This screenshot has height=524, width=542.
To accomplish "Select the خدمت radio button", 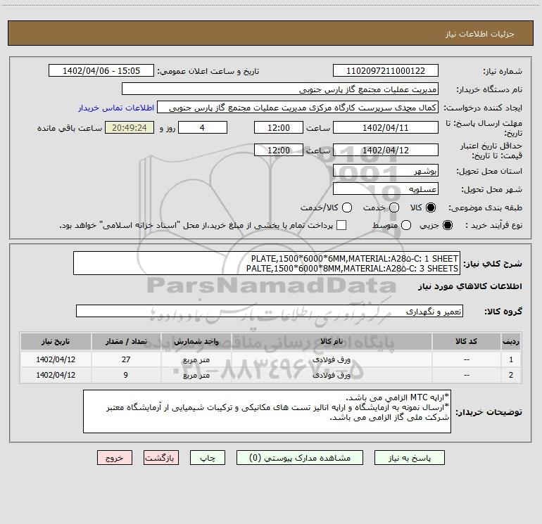I will pyautogui.click(x=394, y=207).
